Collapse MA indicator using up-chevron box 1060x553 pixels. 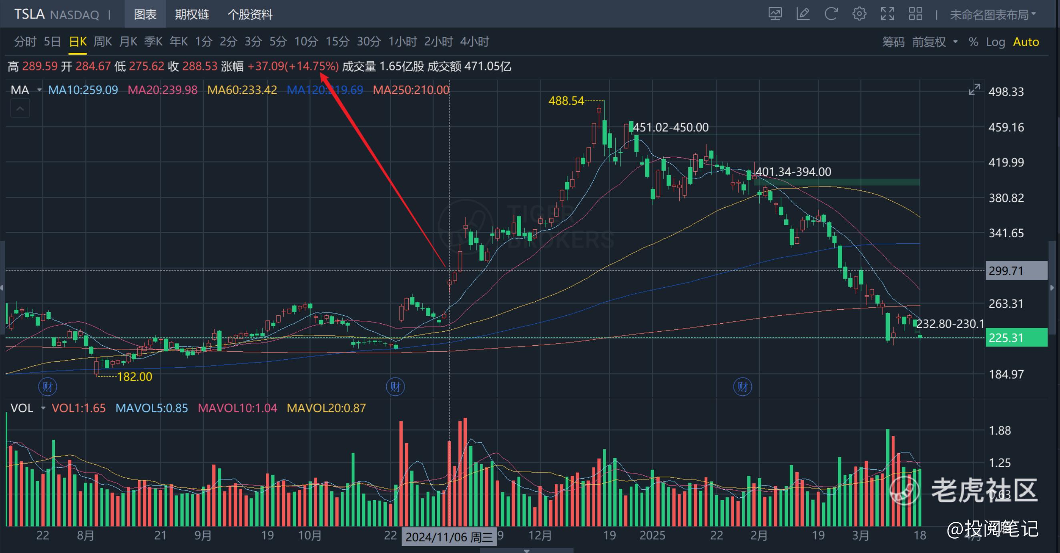coord(20,108)
